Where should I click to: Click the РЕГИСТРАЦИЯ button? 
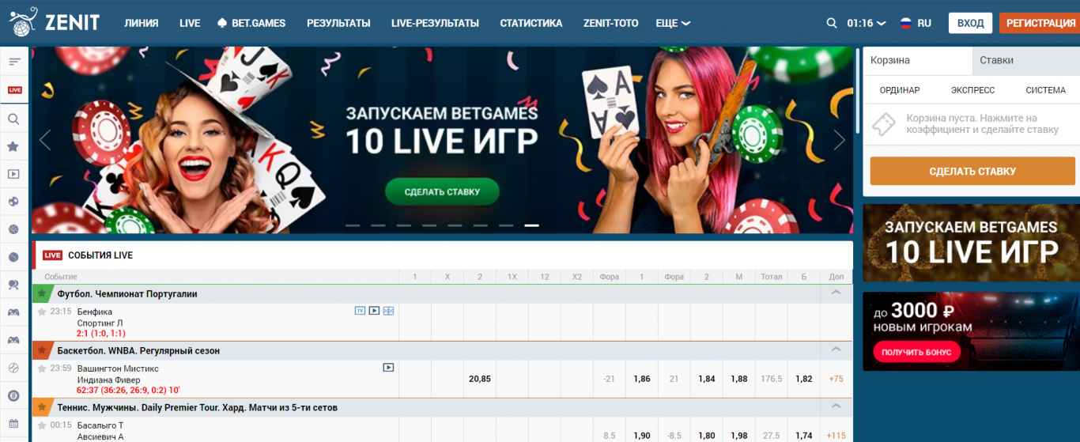pos(1039,23)
